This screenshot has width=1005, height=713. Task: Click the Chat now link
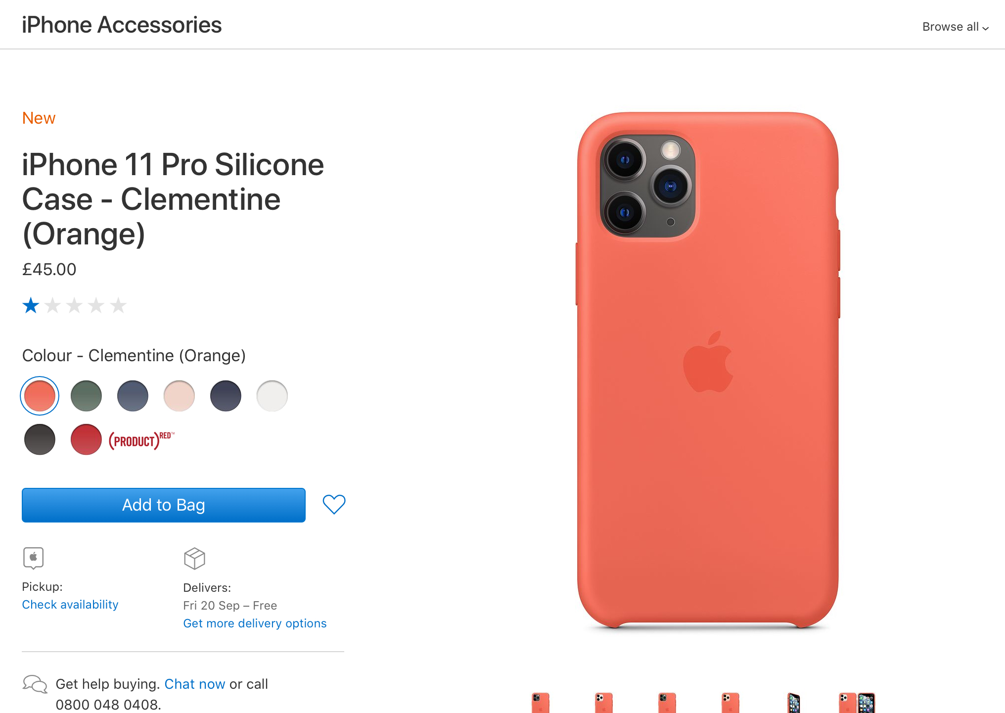(195, 684)
